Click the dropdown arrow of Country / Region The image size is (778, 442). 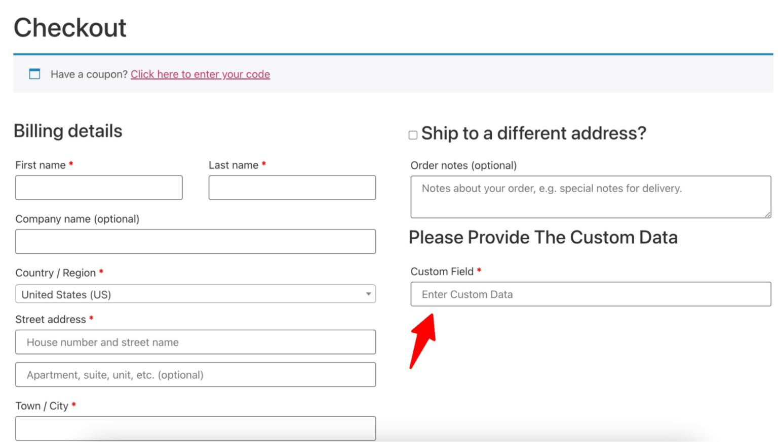coord(368,294)
